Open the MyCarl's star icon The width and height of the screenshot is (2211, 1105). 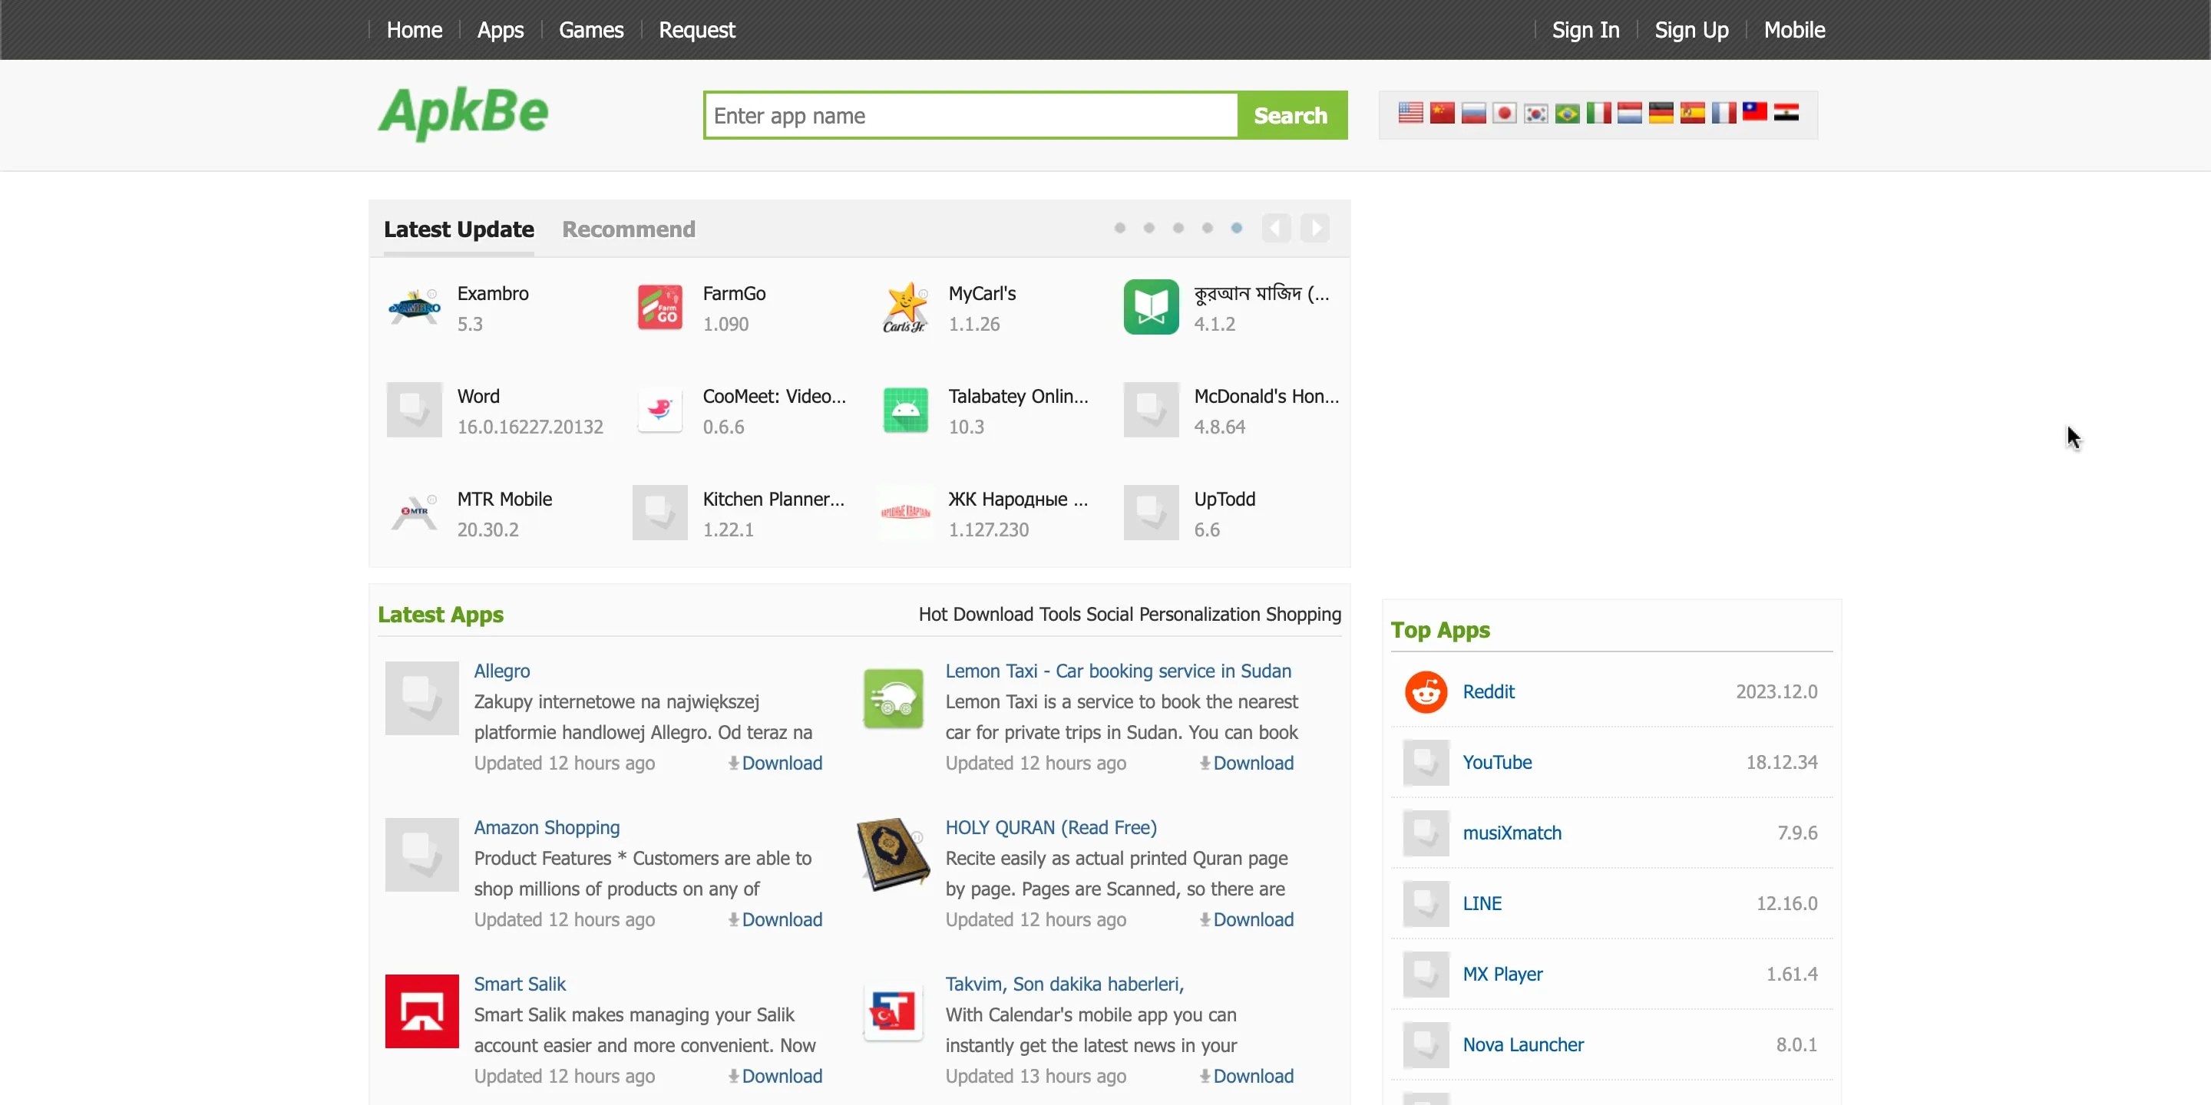[906, 307]
